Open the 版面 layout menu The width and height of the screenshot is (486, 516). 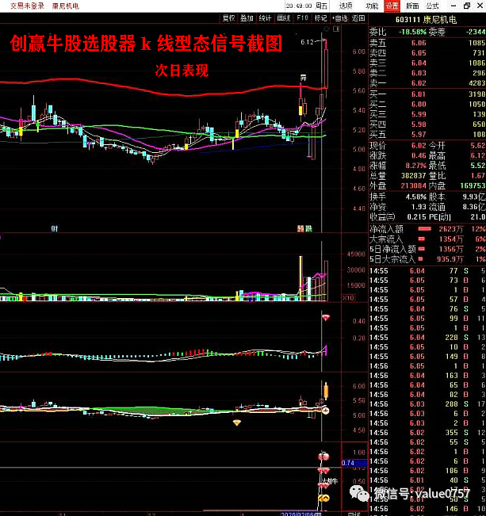pyautogui.click(x=412, y=6)
